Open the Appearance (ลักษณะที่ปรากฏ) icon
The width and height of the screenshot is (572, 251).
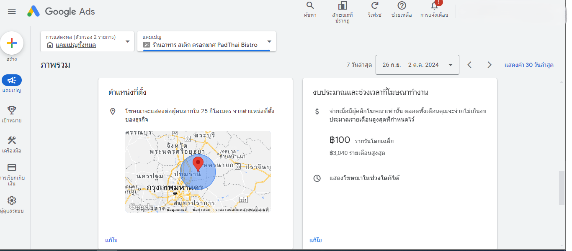(343, 6)
